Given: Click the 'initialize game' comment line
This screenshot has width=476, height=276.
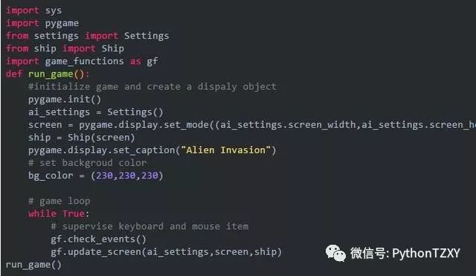Looking at the screenshot, I should coord(152,87).
